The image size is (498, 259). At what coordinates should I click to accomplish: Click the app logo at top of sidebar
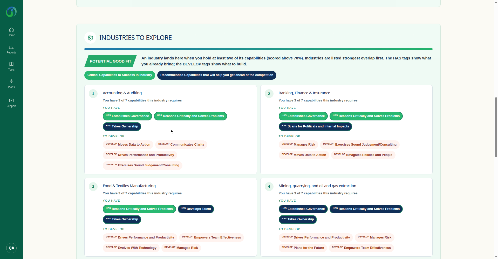click(x=11, y=12)
